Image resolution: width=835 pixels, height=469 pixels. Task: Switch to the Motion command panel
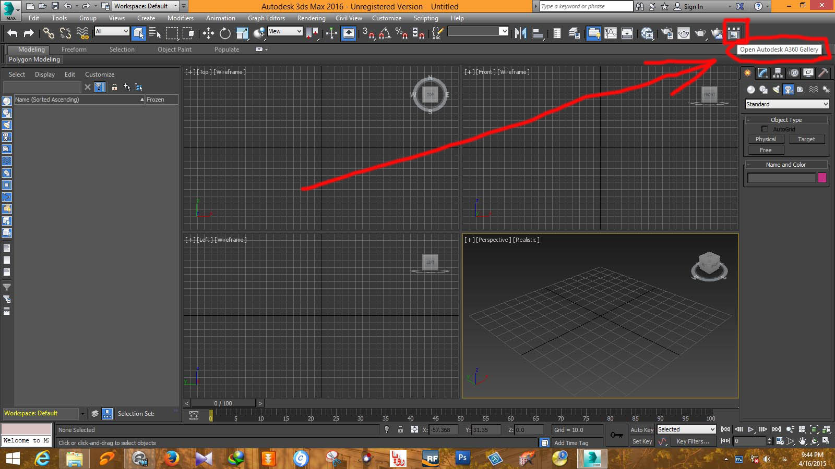pyautogui.click(x=793, y=73)
